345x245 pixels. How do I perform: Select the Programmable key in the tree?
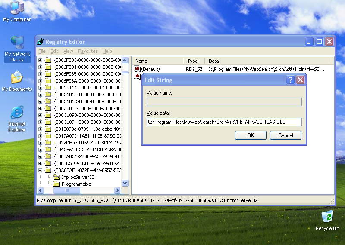tap(76, 184)
